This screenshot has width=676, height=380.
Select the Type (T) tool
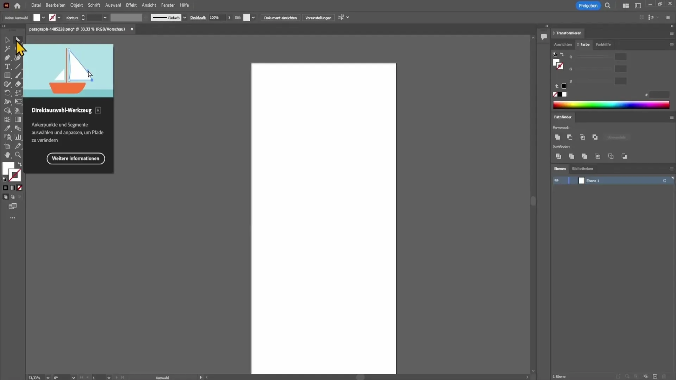7,66
